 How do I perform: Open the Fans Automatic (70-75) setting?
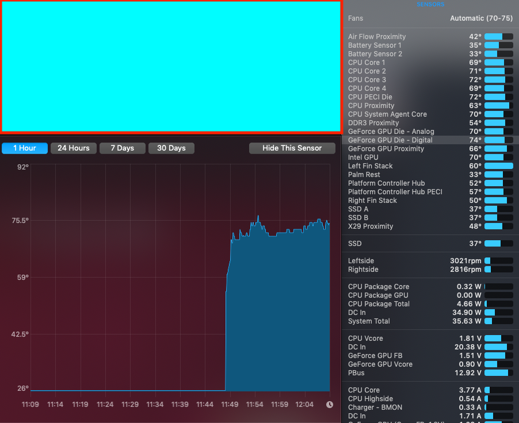pos(430,18)
